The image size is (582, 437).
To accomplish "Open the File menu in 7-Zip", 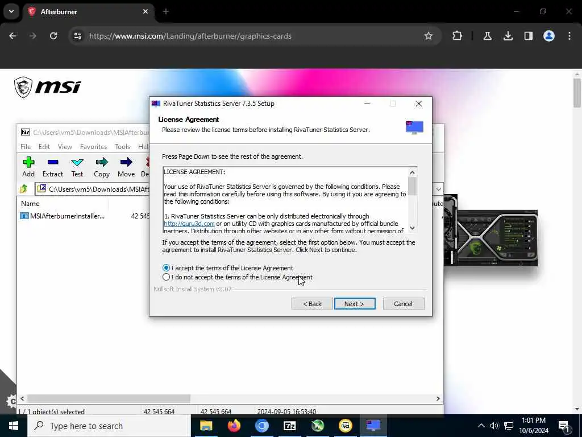I will [26, 147].
